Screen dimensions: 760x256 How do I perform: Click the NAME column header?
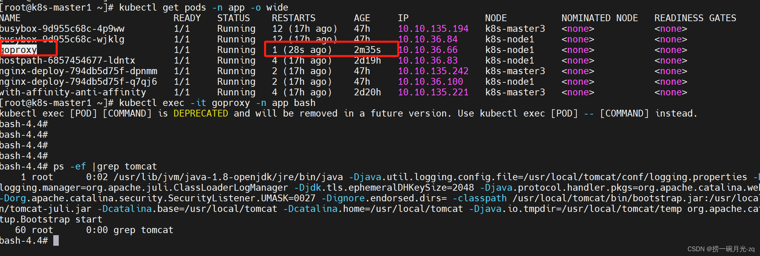[10, 18]
